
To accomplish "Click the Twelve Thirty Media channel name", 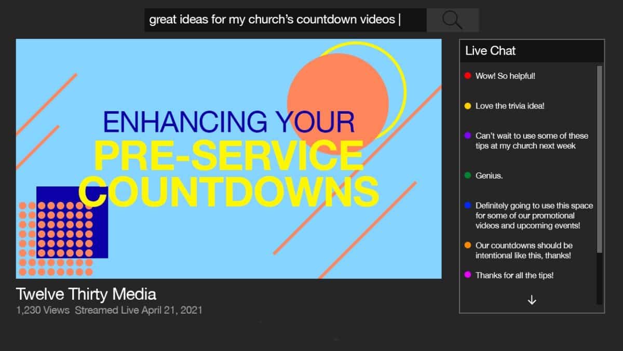I will click(x=86, y=294).
